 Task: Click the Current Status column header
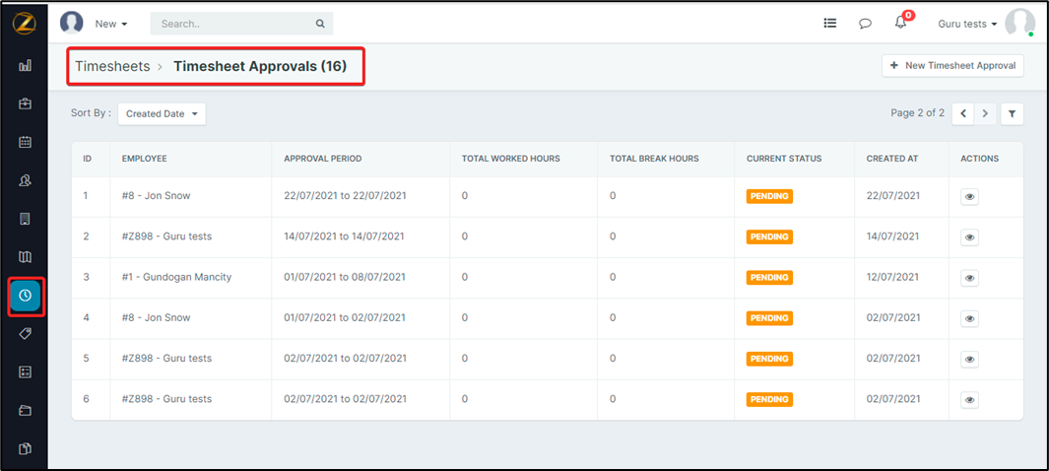click(x=784, y=159)
